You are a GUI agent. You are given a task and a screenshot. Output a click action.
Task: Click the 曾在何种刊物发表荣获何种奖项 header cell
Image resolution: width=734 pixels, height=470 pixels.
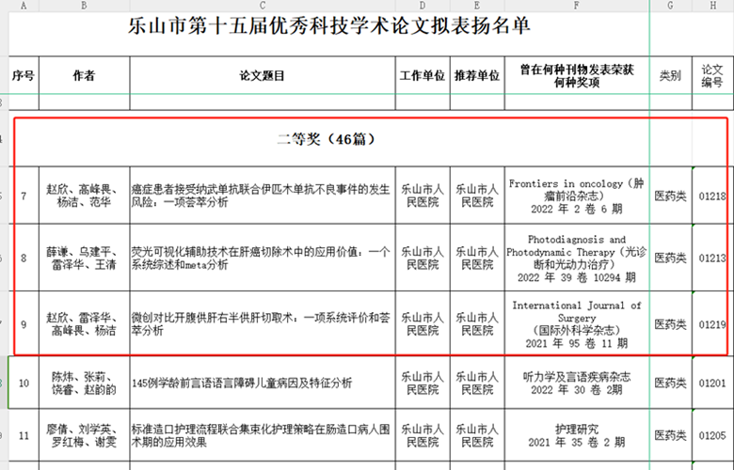coord(577,75)
